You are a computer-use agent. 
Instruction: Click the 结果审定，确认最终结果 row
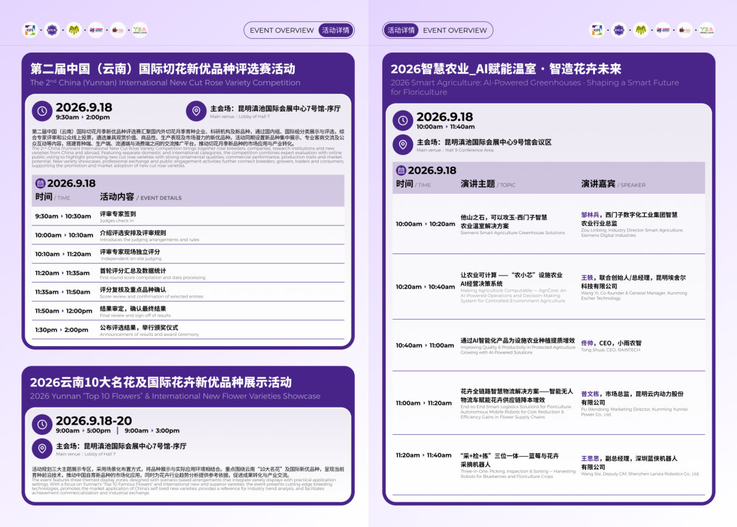tap(188, 311)
